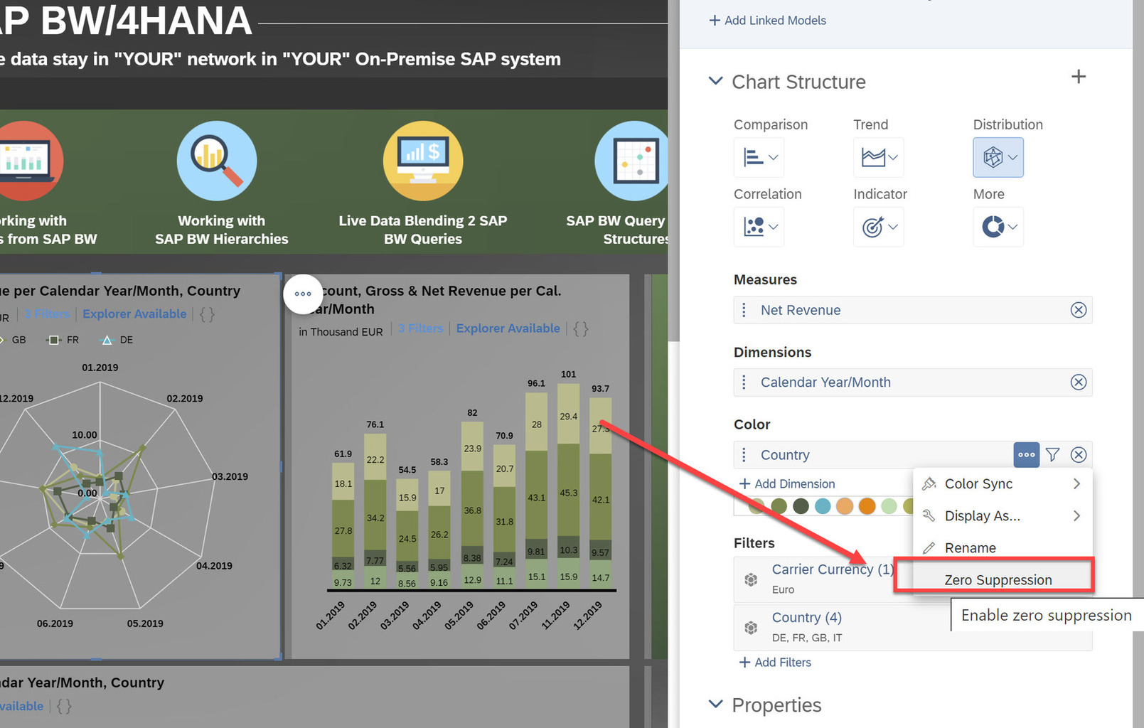Click the Calendar Year/Month dimension field
1144x728 pixels.
click(913, 382)
